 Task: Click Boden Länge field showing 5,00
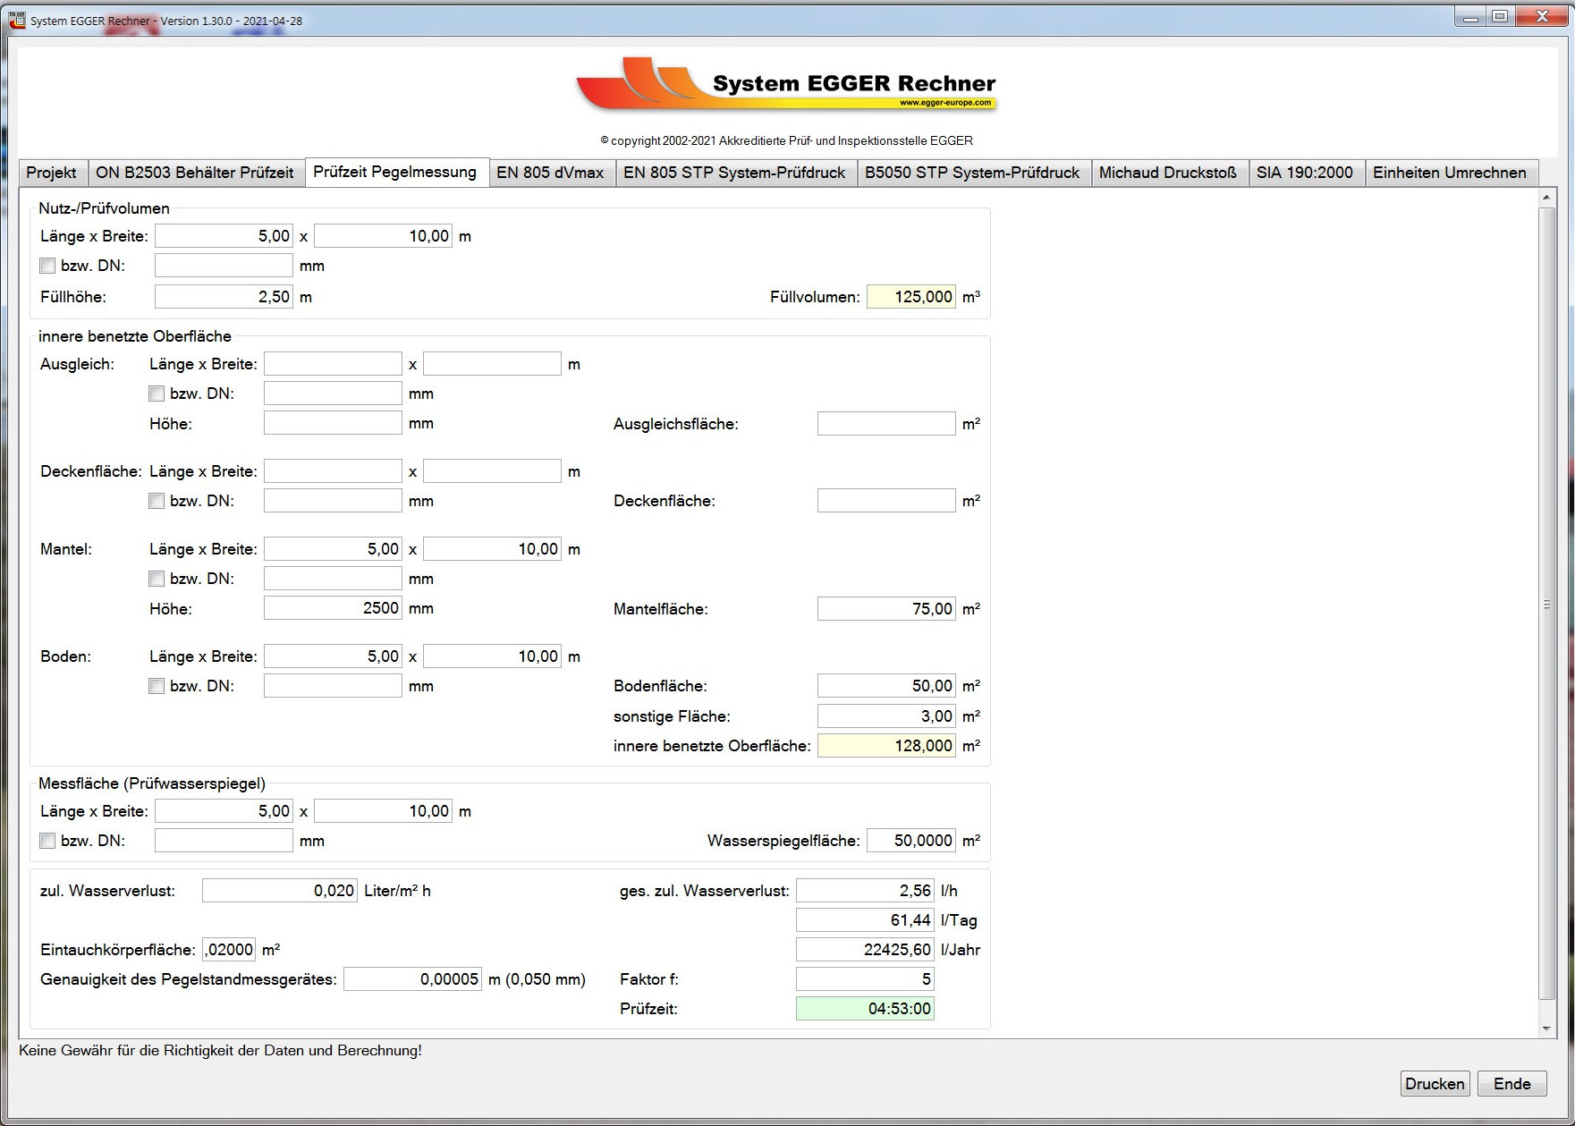pyautogui.click(x=333, y=656)
